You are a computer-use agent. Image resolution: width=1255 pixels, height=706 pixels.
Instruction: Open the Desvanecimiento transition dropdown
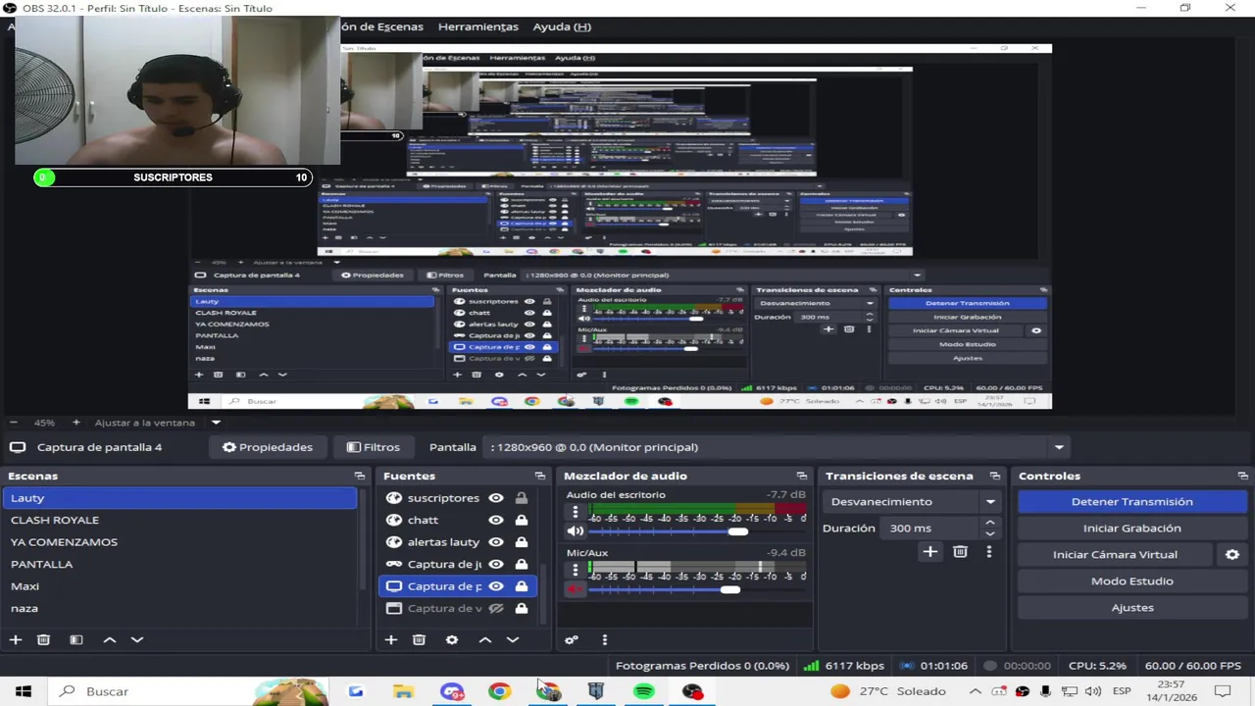pos(913,501)
